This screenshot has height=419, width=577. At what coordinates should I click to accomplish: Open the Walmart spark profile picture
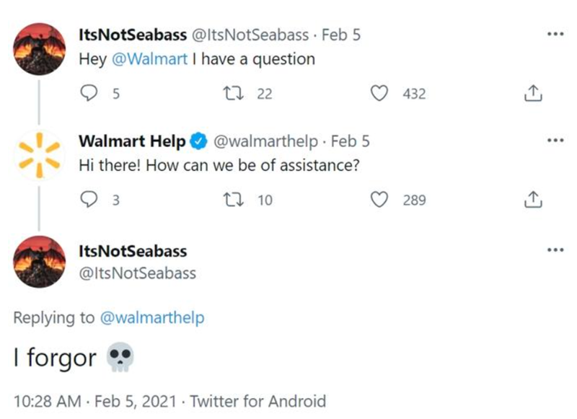coord(39,153)
